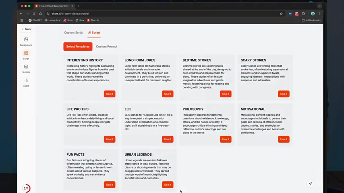Click the URBAN LEGENDS heading

138,154
